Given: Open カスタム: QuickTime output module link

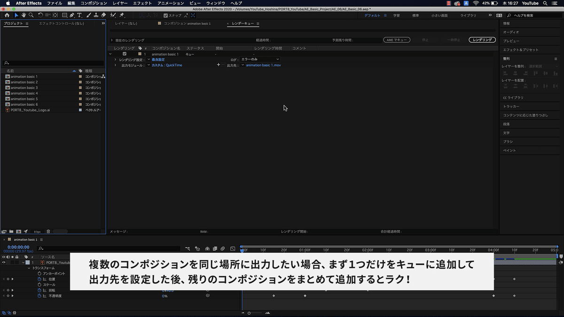Looking at the screenshot, I should click(167, 65).
